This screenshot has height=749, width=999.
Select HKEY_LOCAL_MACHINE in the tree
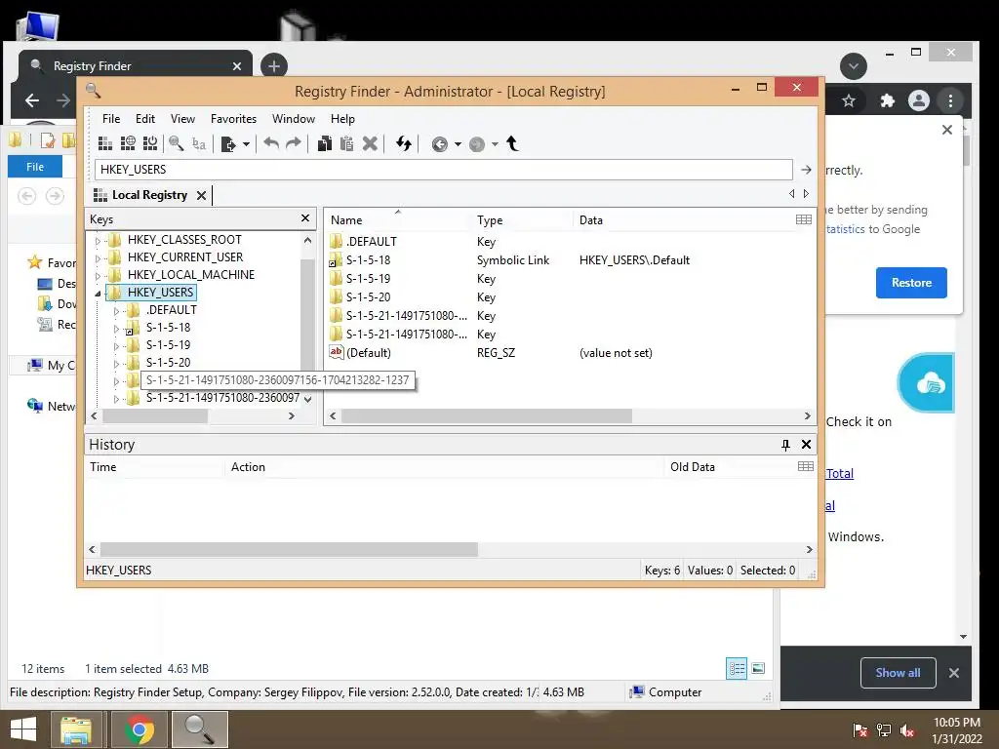click(x=190, y=274)
